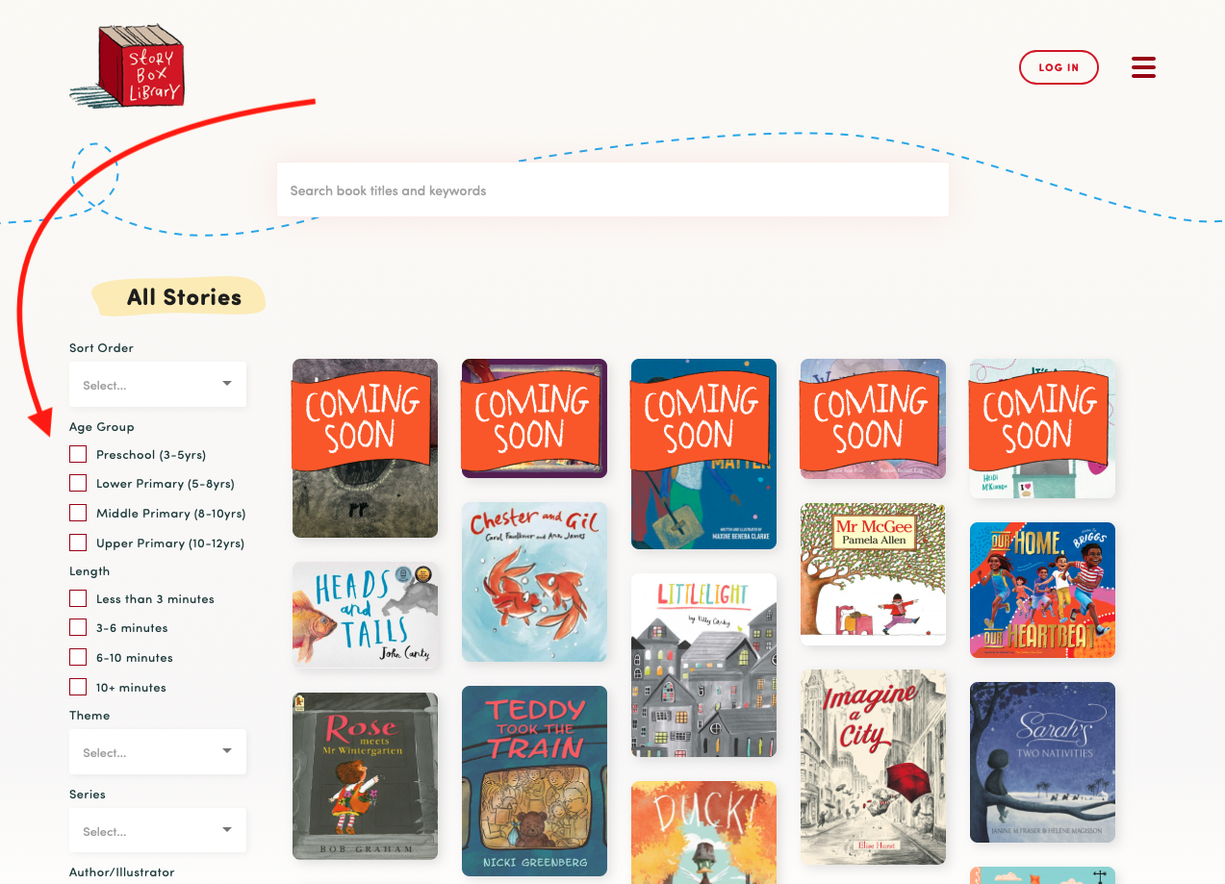This screenshot has width=1225, height=884.
Task: Open the Chester and Gil book cover
Action: 534,582
